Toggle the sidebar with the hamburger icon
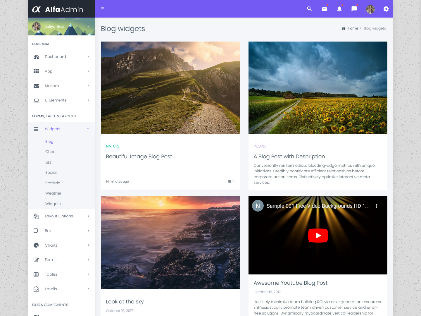The image size is (421, 316). pos(102,9)
